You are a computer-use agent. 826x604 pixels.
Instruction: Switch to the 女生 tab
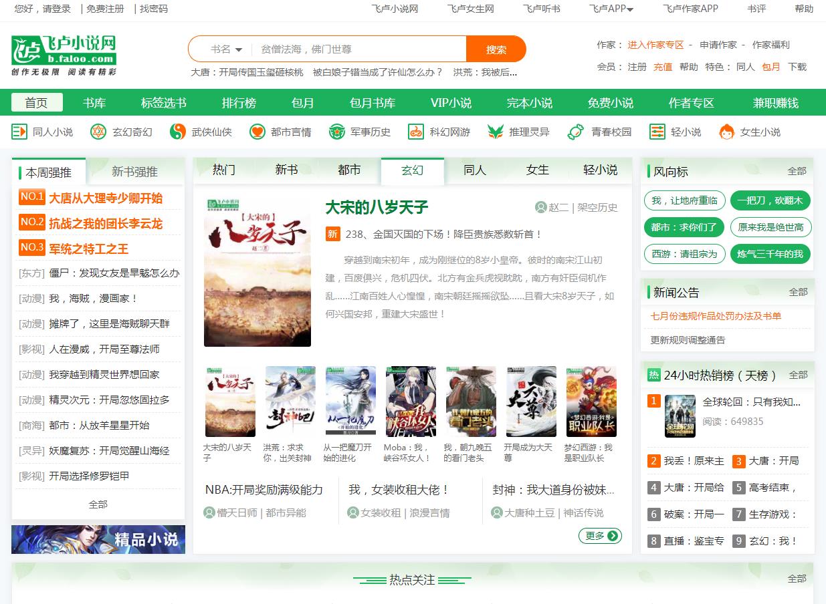(x=538, y=170)
